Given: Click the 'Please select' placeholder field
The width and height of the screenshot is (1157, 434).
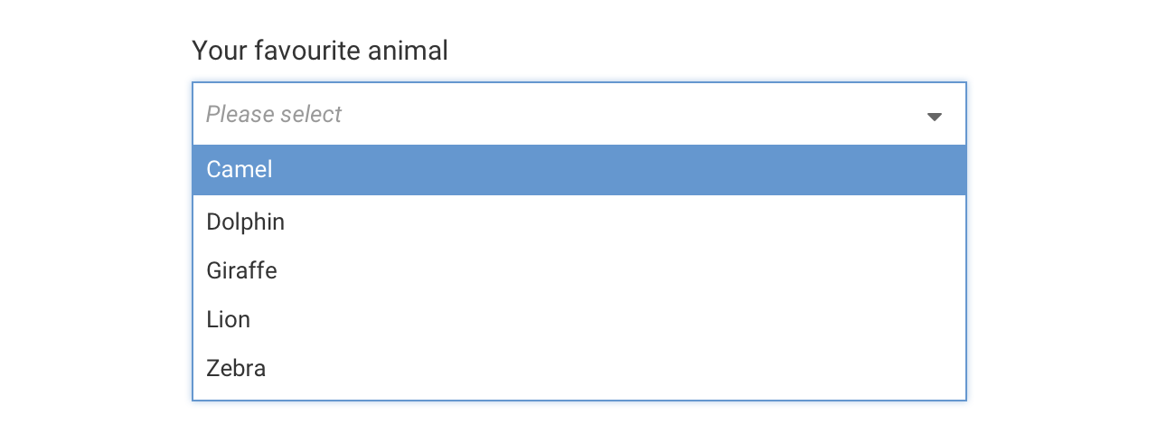Looking at the screenshot, I should point(578,114).
